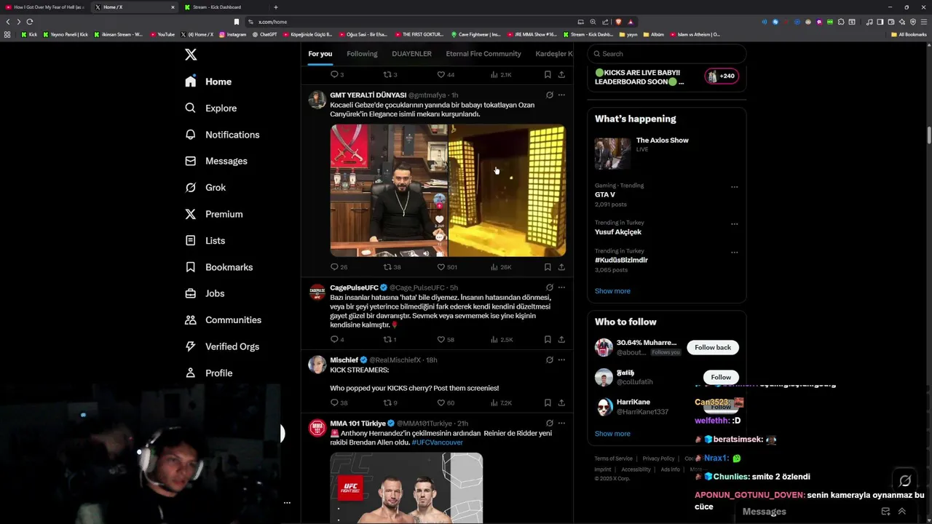Open Terms of Service footer link

[x=613, y=458]
